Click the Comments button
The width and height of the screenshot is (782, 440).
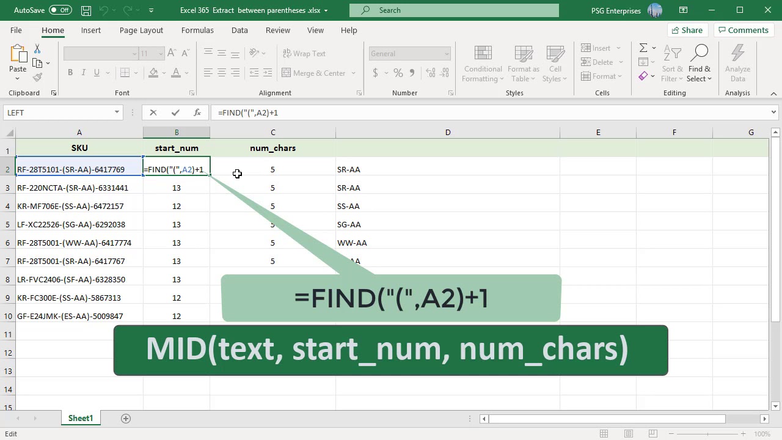[743, 30]
